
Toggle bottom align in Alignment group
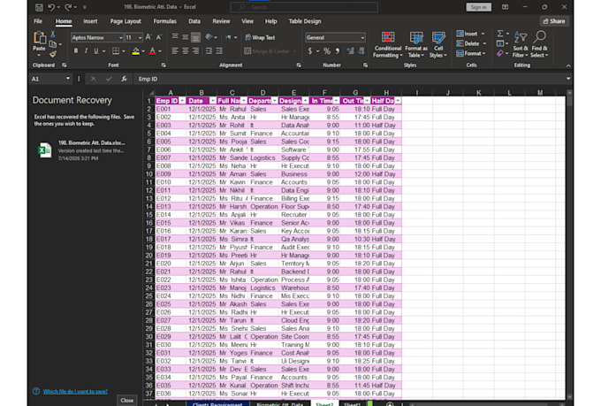[196, 37]
